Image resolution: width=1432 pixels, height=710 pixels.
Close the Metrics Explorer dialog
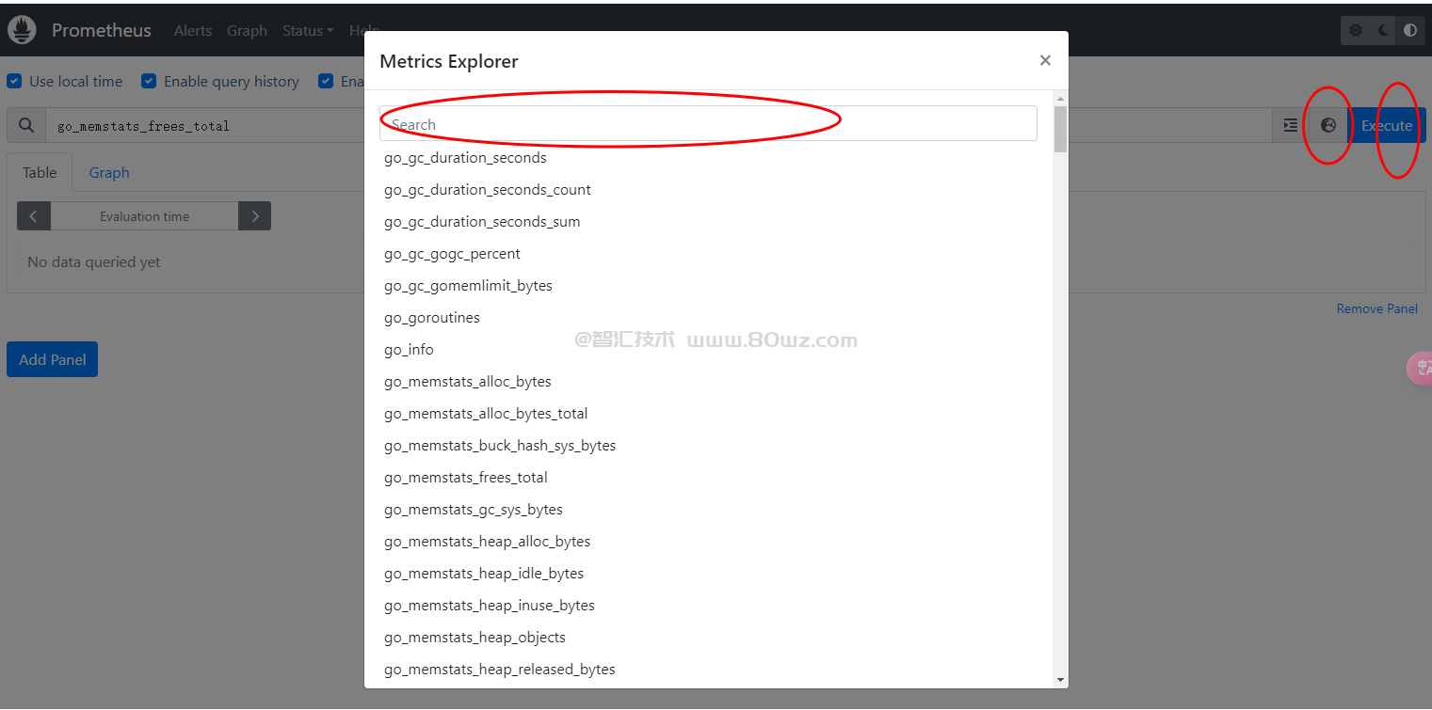pyautogui.click(x=1045, y=60)
